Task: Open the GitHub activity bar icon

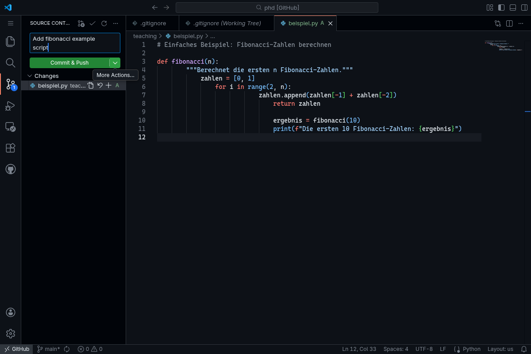Action: point(11,169)
